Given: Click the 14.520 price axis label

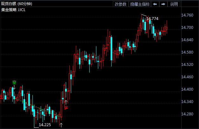Looking at the screenshot, I should click(x=187, y=65).
